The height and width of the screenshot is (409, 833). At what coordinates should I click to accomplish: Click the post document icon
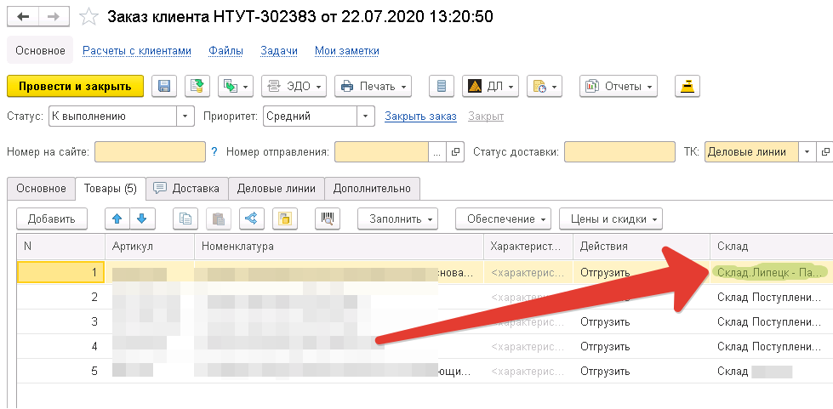(x=197, y=86)
